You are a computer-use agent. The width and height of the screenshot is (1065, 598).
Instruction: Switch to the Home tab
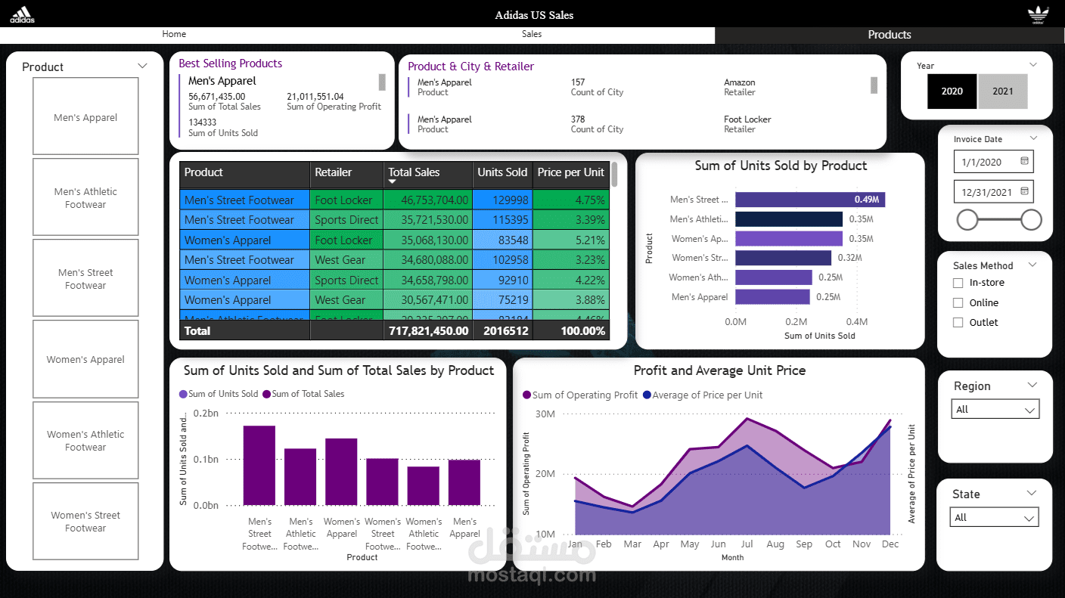[x=174, y=34]
